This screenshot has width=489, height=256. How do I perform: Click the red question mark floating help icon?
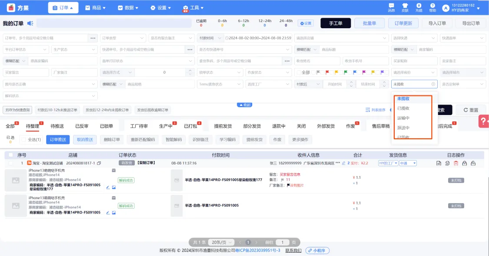point(483,121)
